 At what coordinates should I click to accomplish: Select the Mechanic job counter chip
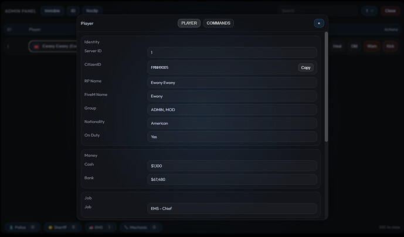click(141, 227)
